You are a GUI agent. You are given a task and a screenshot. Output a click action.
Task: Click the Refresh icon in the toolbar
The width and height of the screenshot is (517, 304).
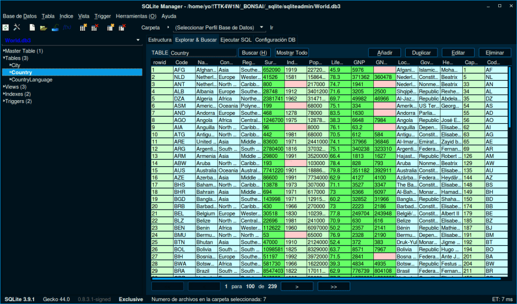click(5, 28)
